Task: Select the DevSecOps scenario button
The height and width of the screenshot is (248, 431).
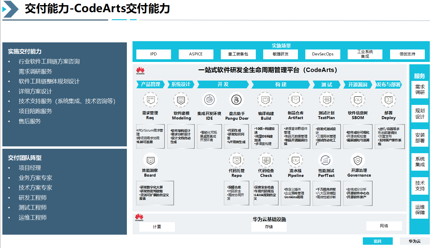Action: click(323, 54)
